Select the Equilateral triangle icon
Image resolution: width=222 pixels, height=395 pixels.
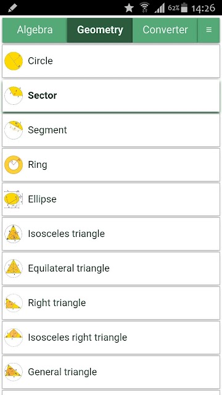pyautogui.click(x=14, y=268)
